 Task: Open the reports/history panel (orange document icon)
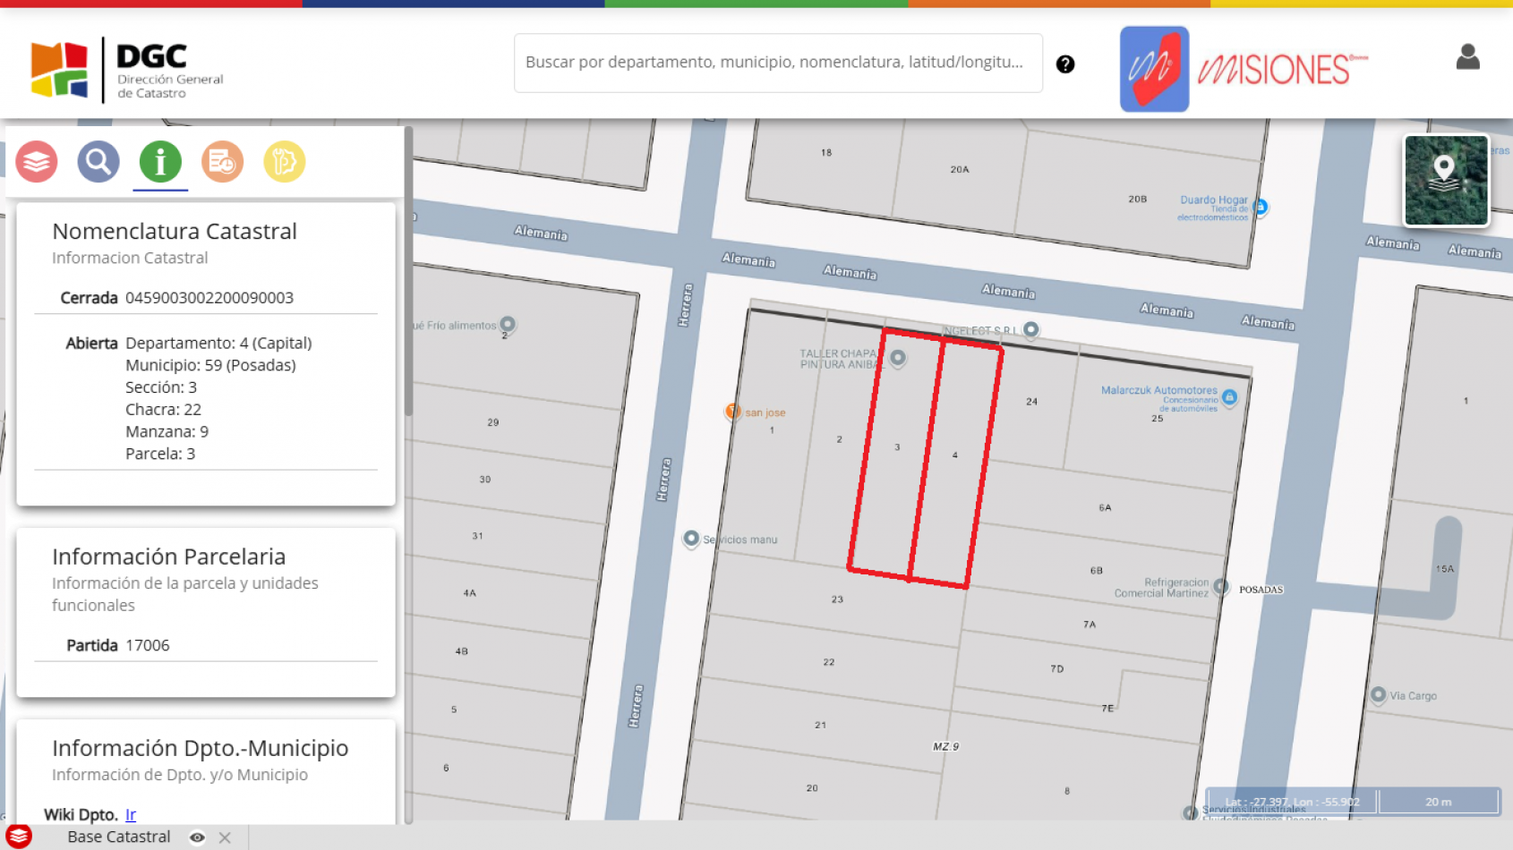(x=221, y=162)
